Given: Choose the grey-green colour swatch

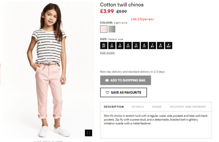Looking at the screenshot, I should (112, 29).
